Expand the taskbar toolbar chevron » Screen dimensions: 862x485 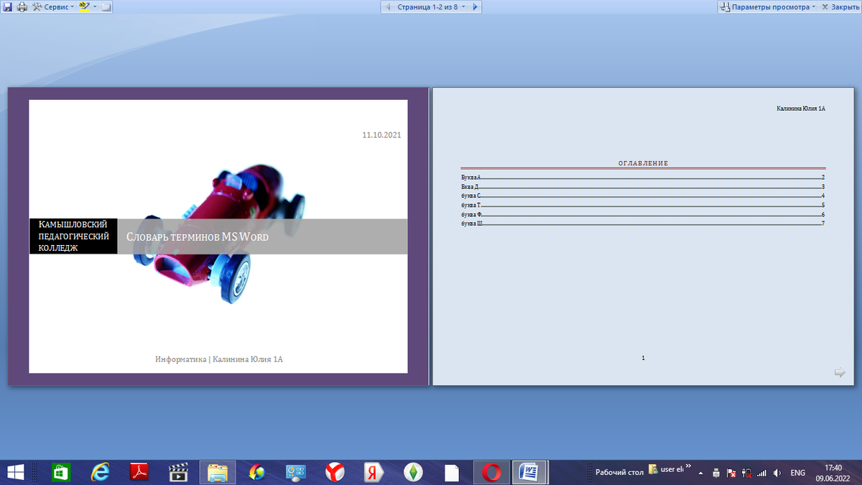[688, 466]
